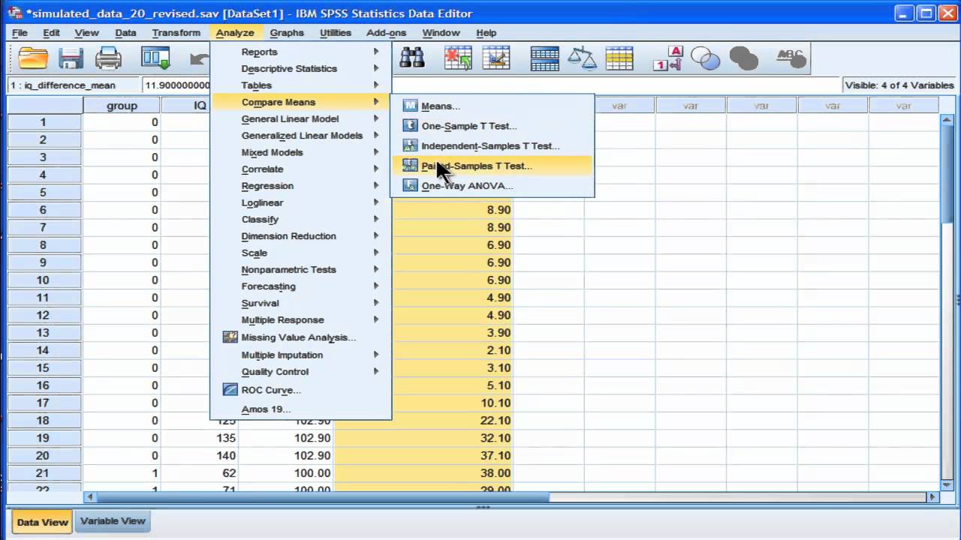961x540 pixels.
Task: Click the vertical scrollbar thumb
Action: pyautogui.click(x=947, y=173)
